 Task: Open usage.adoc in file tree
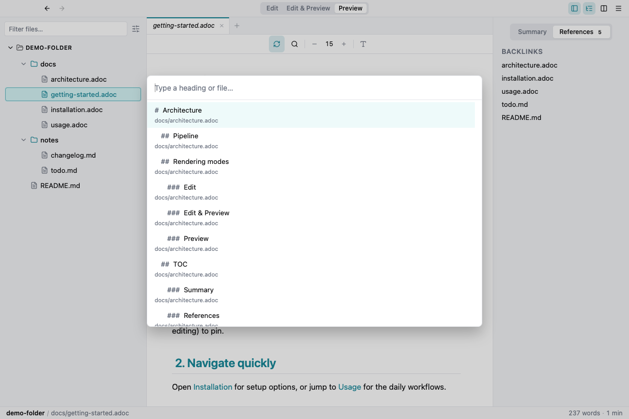(x=73, y=125)
